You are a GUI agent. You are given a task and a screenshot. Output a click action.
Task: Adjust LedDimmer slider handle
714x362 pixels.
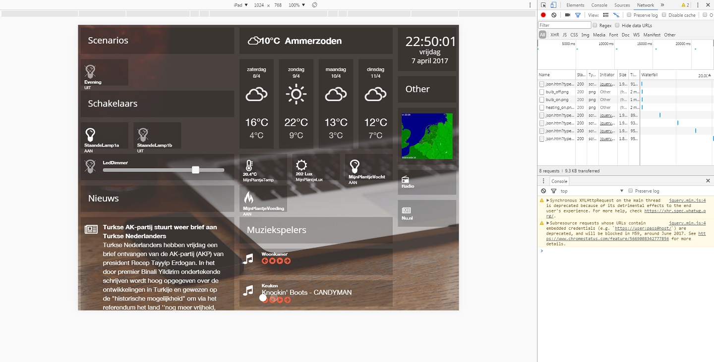pyautogui.click(x=195, y=170)
